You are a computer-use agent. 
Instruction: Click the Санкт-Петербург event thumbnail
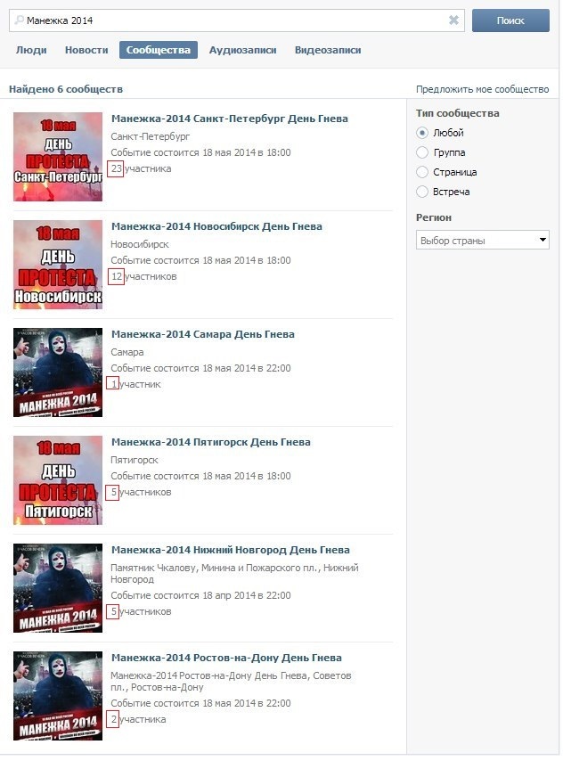pos(58,157)
